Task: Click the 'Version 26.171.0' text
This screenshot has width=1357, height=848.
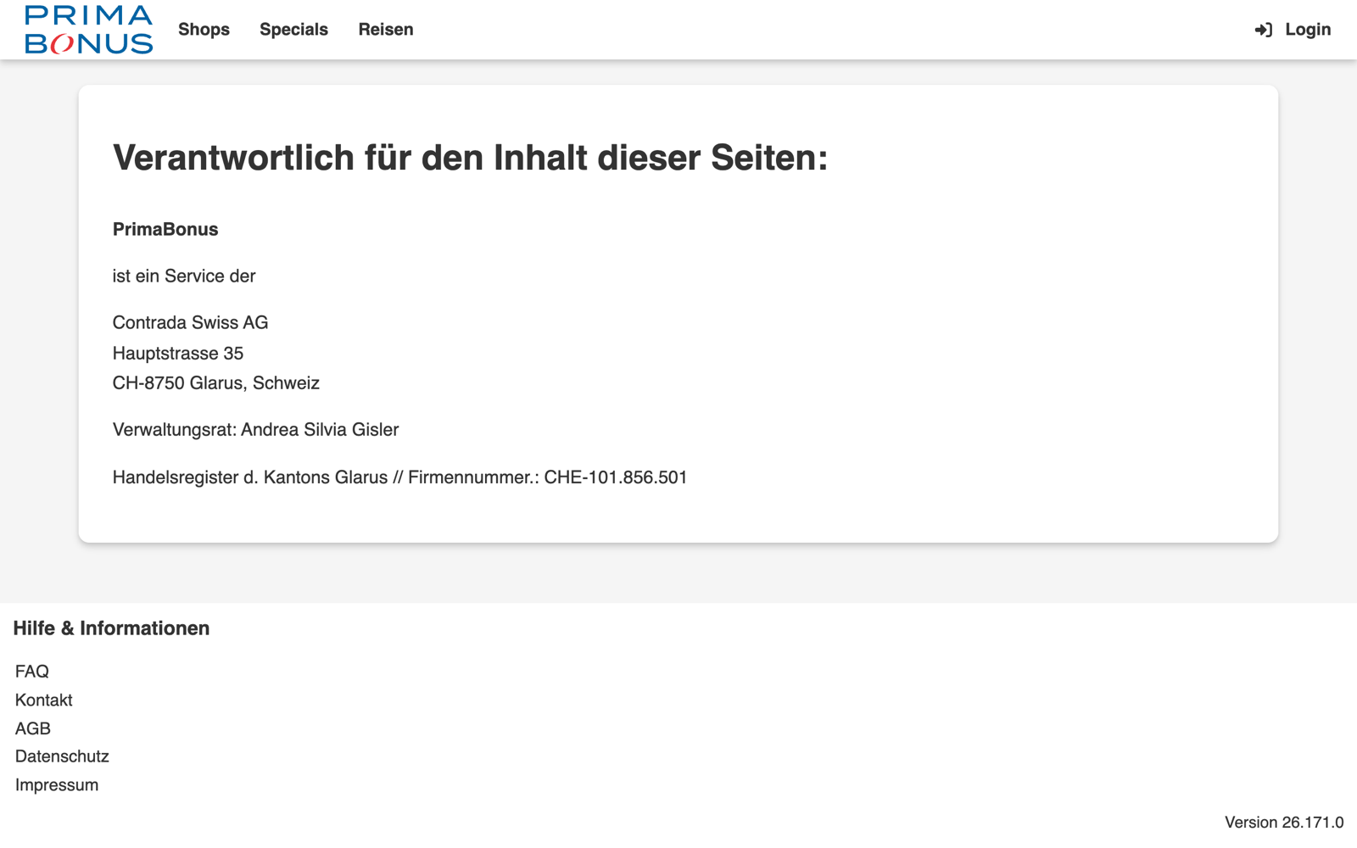Action: coord(1284,823)
